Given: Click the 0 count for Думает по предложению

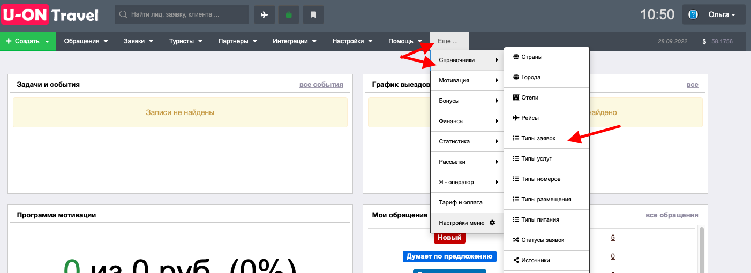Looking at the screenshot, I should [x=613, y=256].
